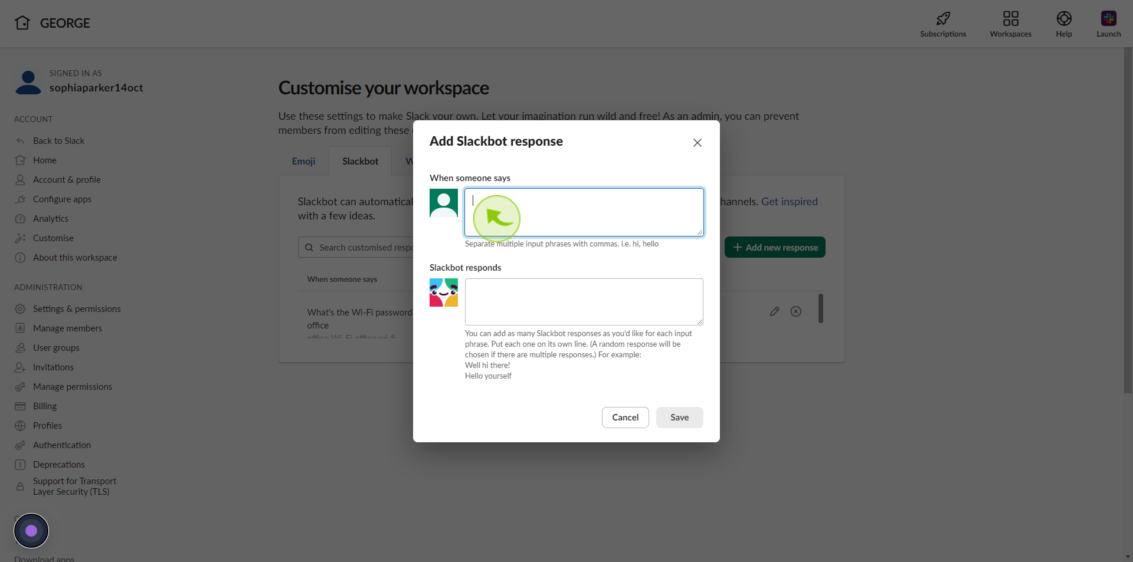The height and width of the screenshot is (562, 1133).
Task: Open the Help lifebuoy icon
Action: 1064,18
